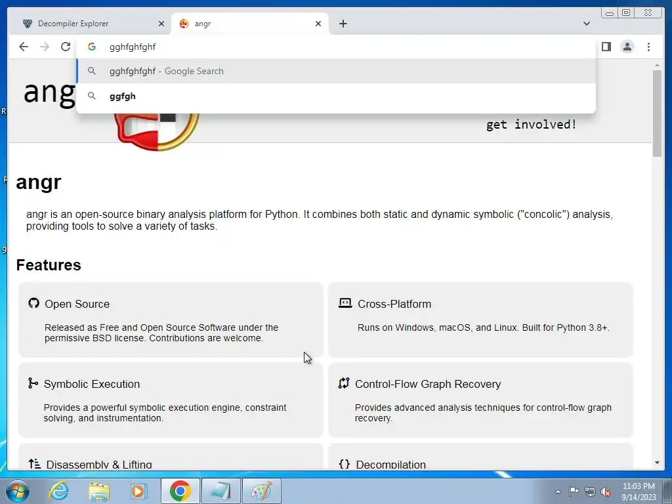The width and height of the screenshot is (672, 504).
Task: Click the forward navigation arrow
Action: pos(45,47)
